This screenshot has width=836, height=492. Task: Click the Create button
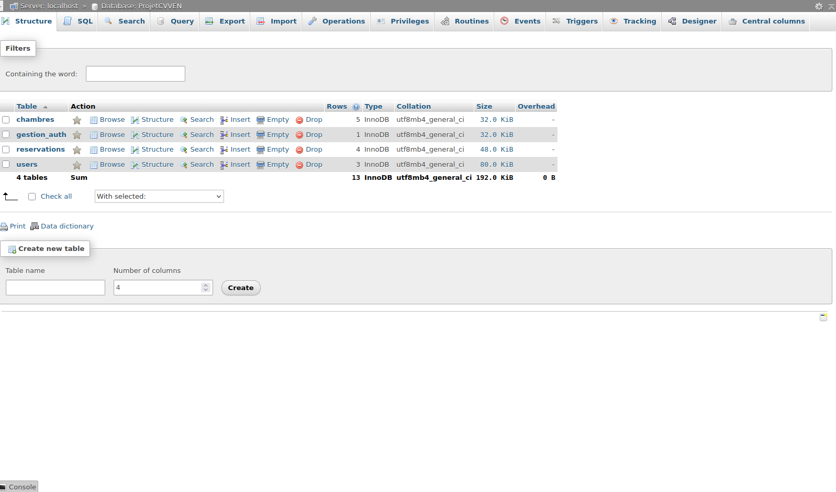pos(241,288)
